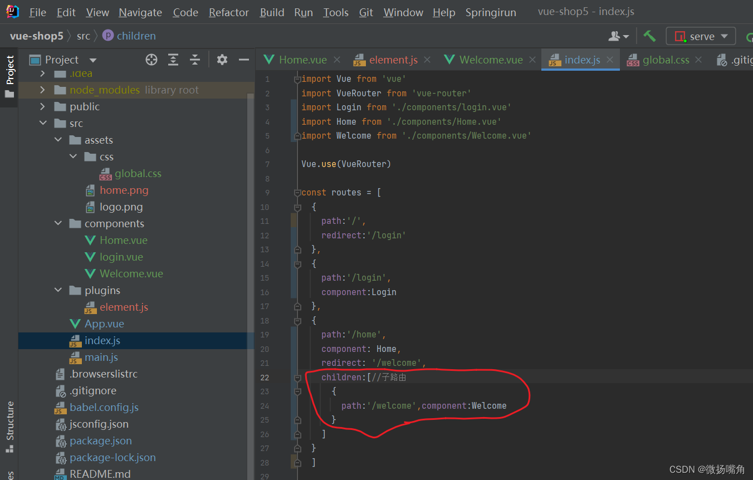
Task: Open the Edit menu
Action: pyautogui.click(x=66, y=12)
